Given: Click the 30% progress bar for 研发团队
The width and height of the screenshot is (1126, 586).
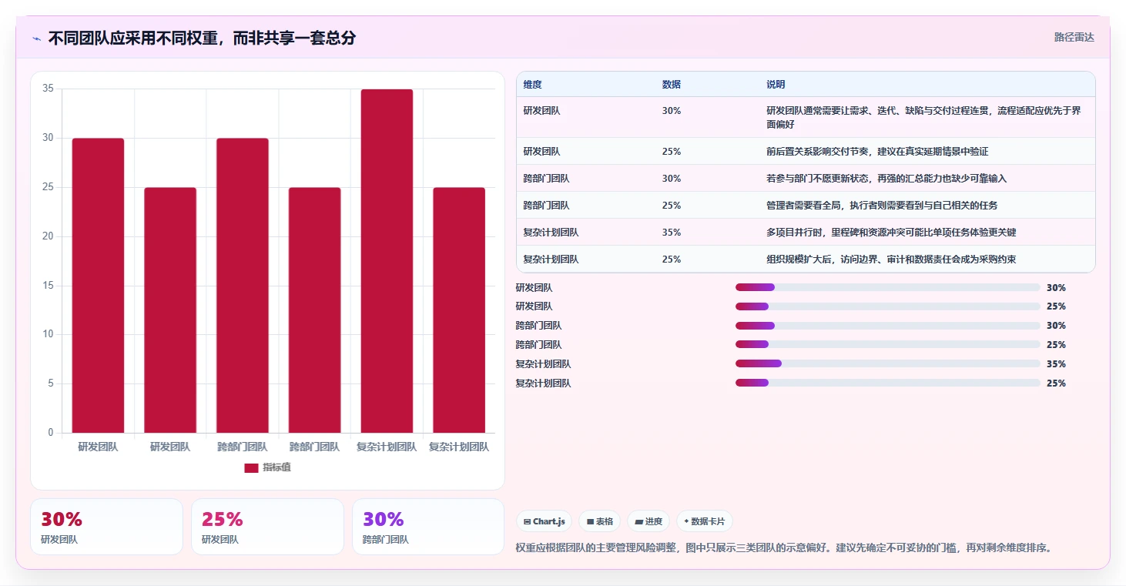Looking at the screenshot, I should 887,287.
